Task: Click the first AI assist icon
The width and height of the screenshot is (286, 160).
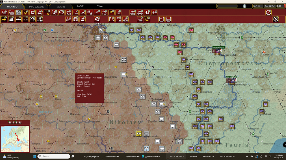Action: coord(119,19)
